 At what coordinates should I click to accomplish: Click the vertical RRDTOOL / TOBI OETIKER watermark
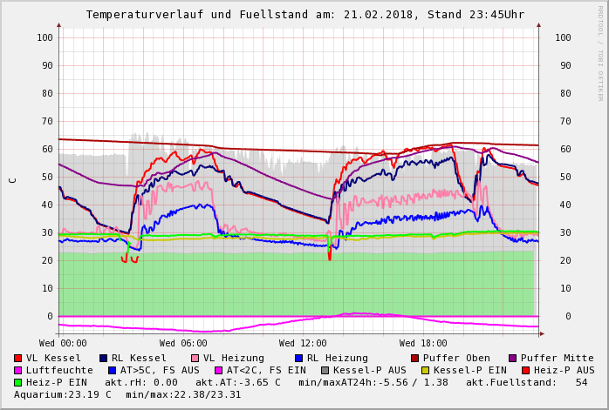pyautogui.click(x=600, y=52)
